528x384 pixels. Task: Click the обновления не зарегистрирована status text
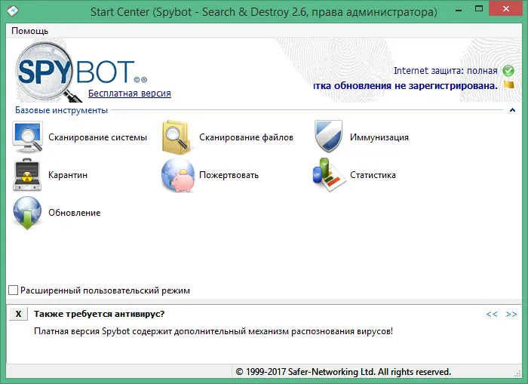point(406,86)
